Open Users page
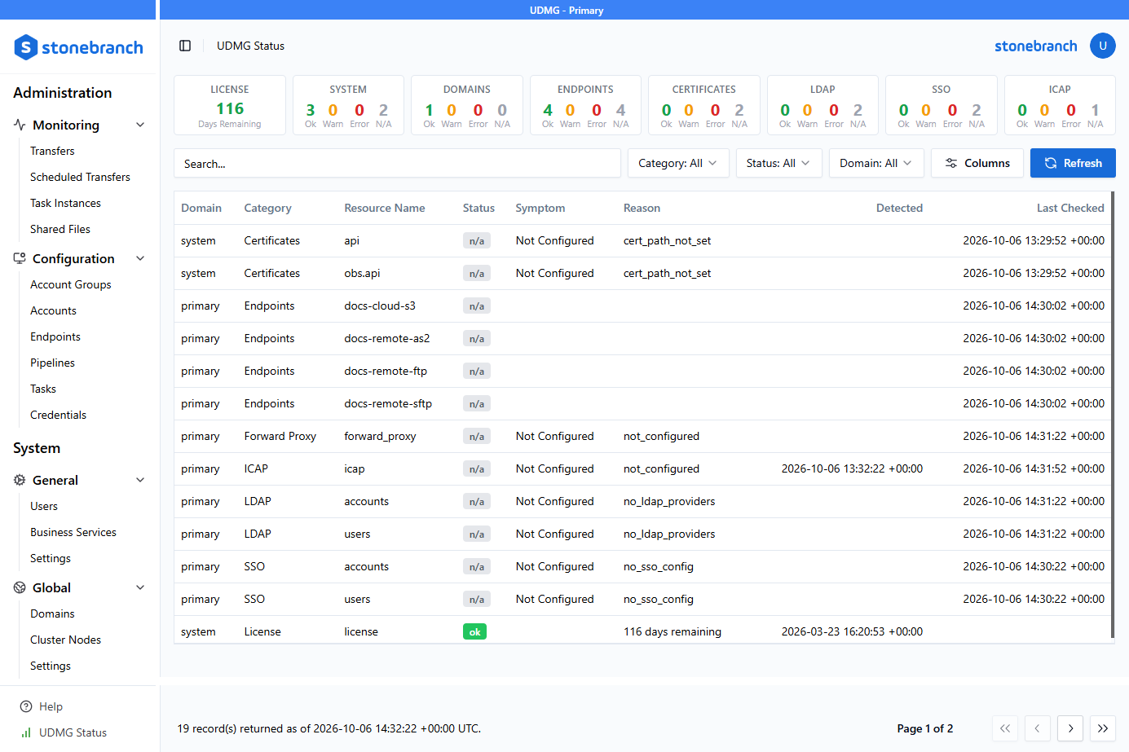This screenshot has height=752, width=1129. coord(44,506)
